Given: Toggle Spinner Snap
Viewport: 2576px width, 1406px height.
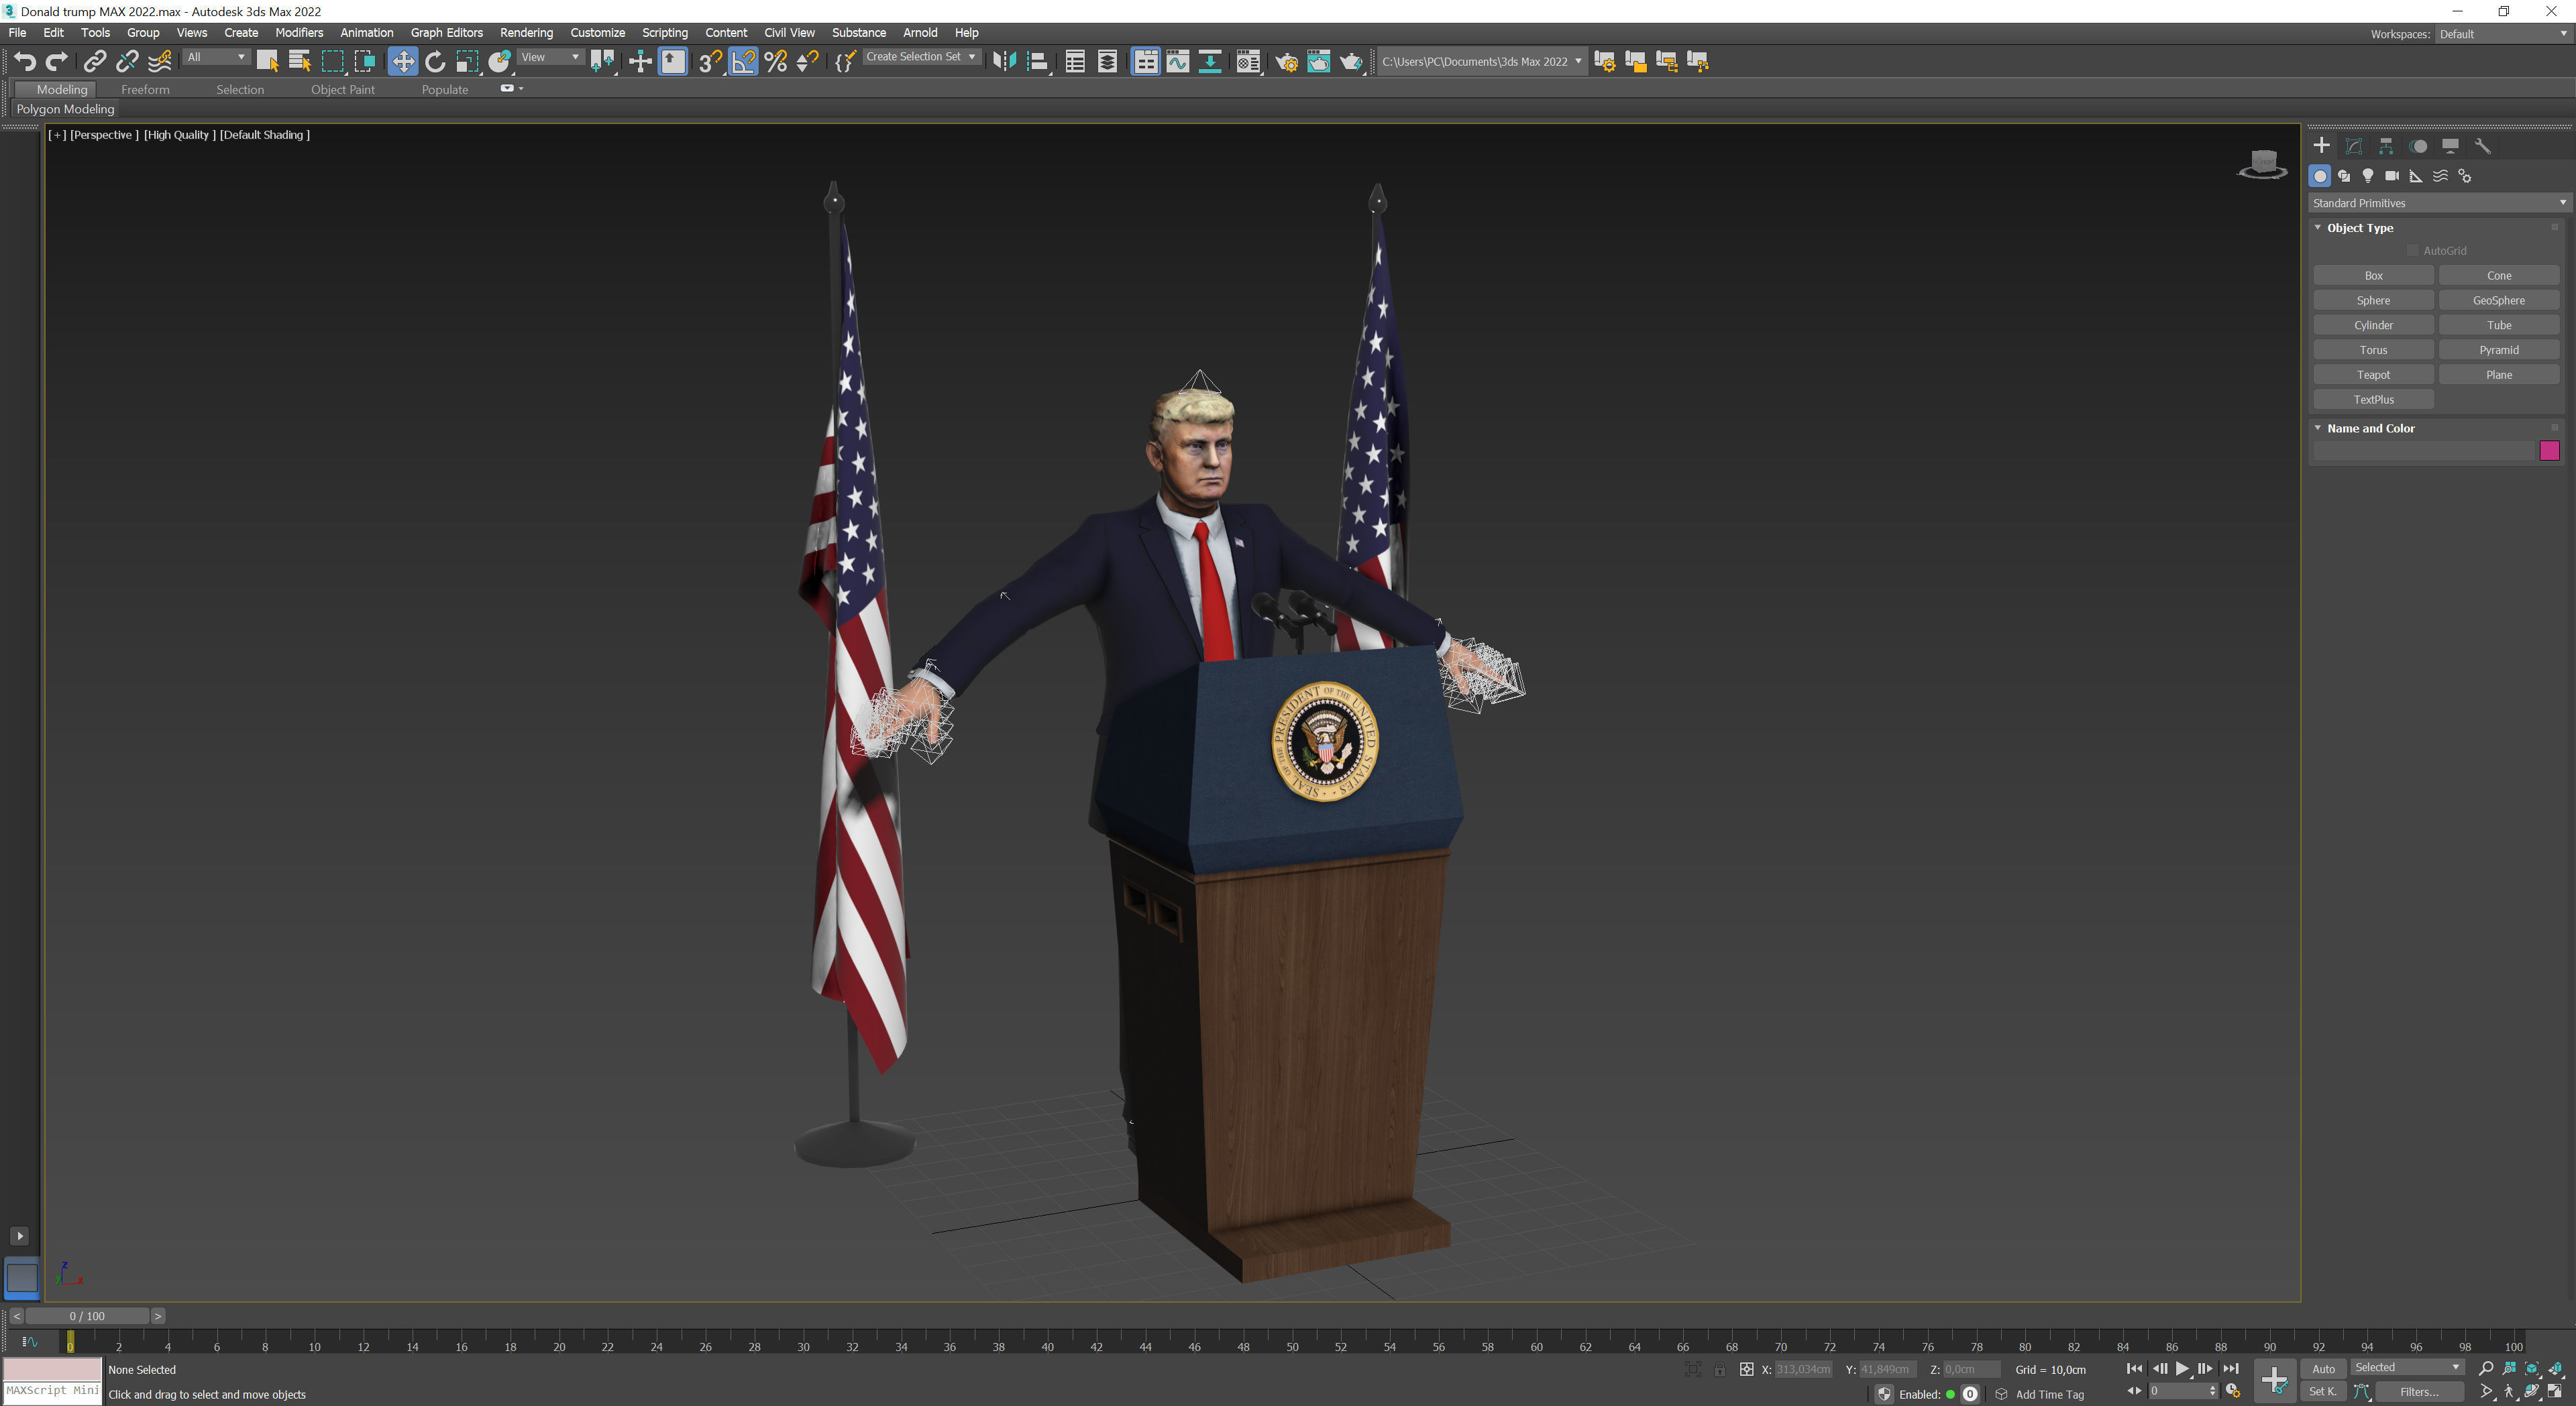Looking at the screenshot, I should [807, 62].
